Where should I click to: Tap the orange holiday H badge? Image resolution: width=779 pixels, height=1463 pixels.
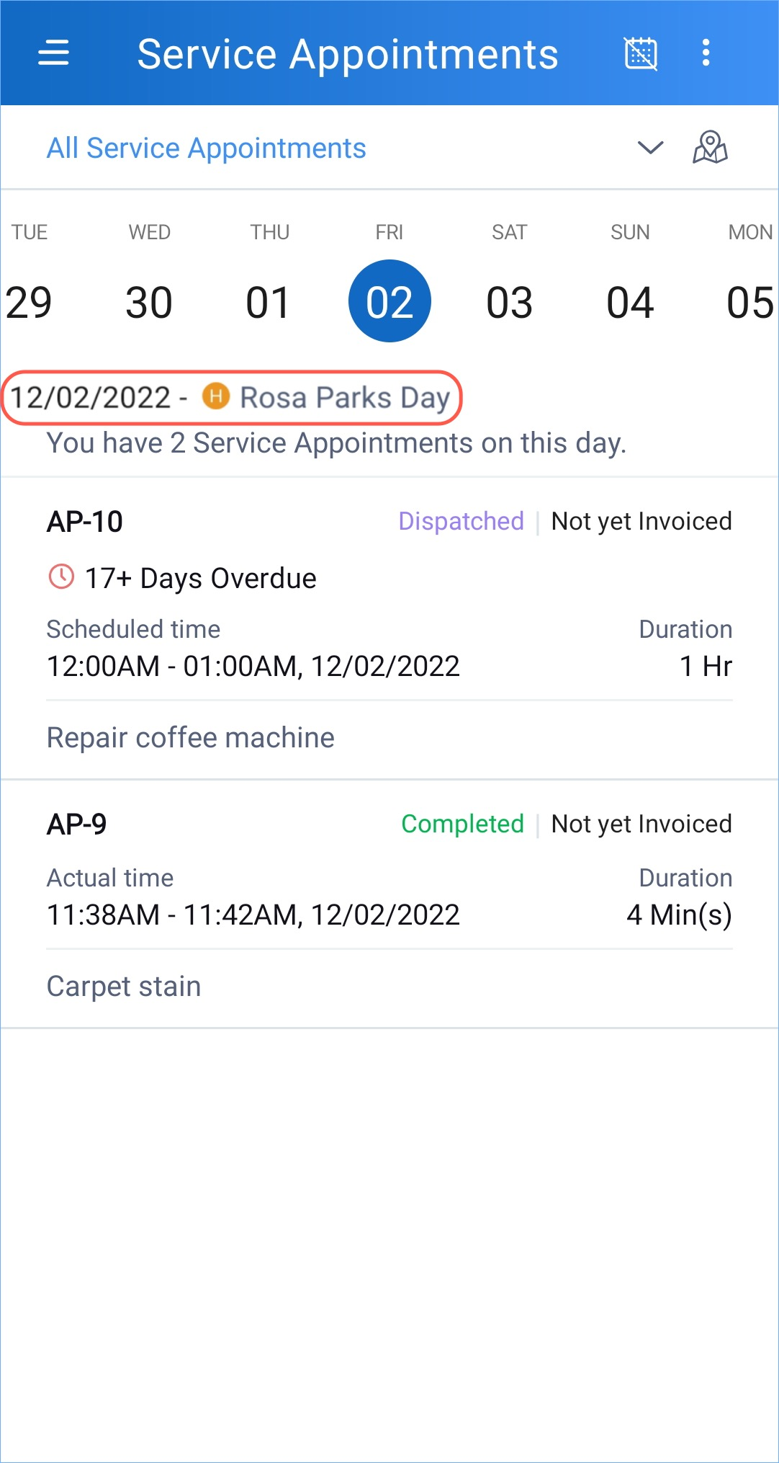pyautogui.click(x=215, y=396)
